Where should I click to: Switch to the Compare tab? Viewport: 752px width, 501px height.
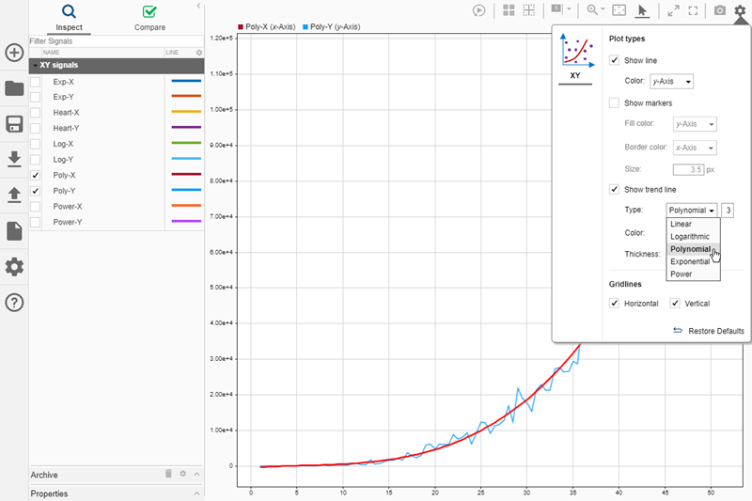[x=149, y=18]
